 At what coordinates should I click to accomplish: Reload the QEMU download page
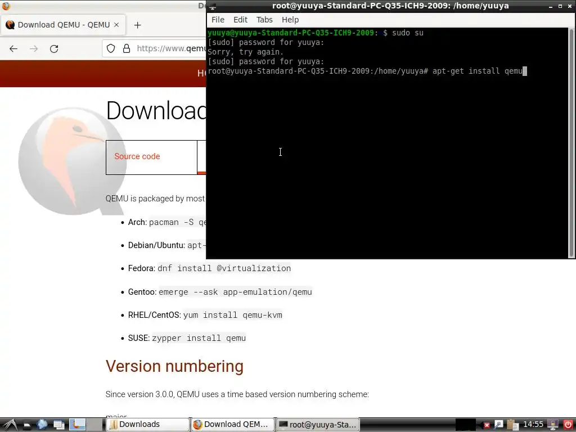coord(54,48)
